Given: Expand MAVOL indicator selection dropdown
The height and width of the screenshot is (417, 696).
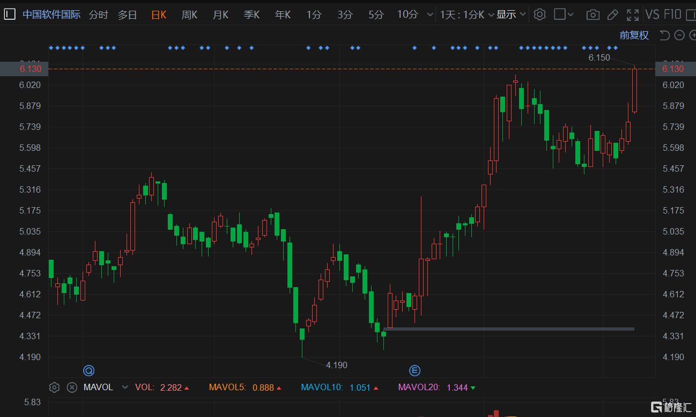Looking at the screenshot, I should coord(125,387).
